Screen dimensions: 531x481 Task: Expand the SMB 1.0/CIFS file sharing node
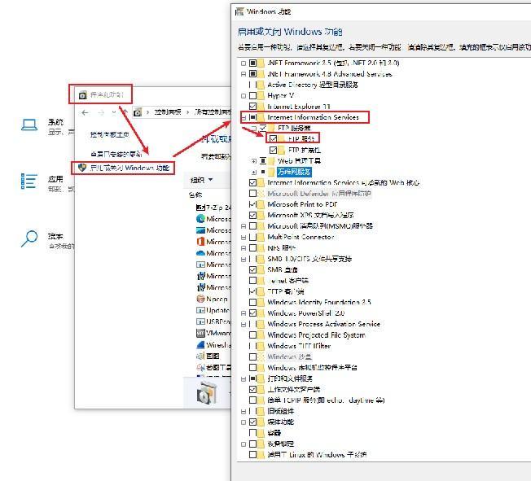point(244,260)
